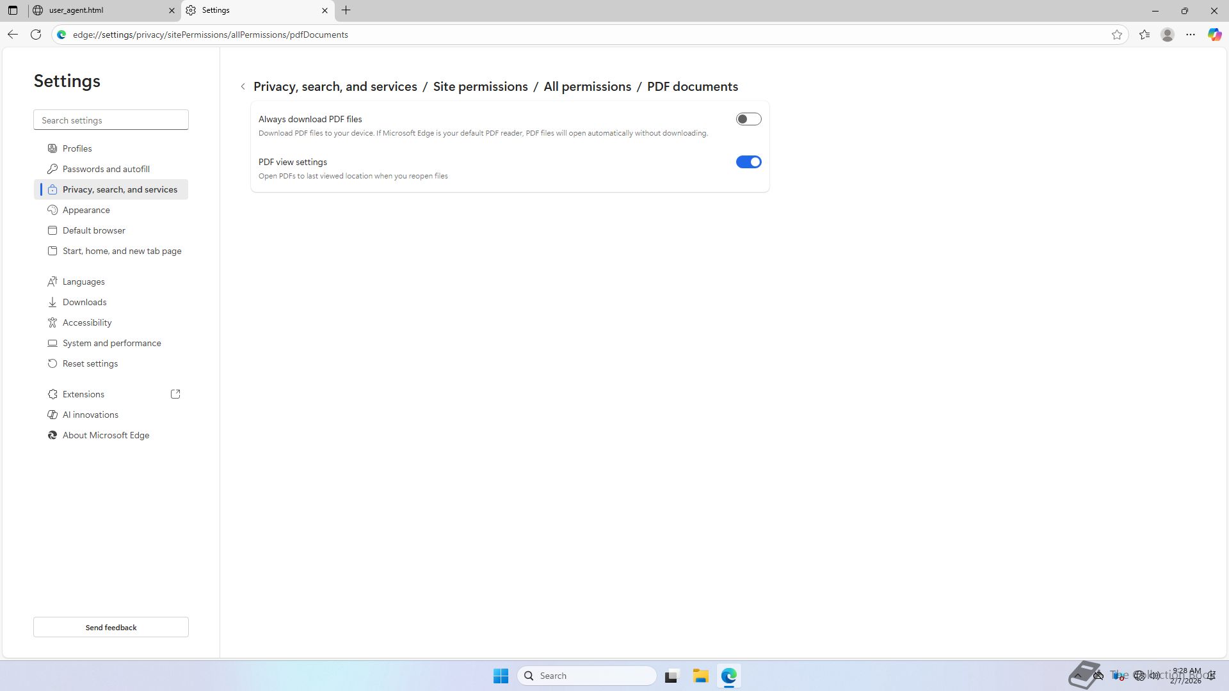Image resolution: width=1229 pixels, height=691 pixels.
Task: Open the Favorites list icon
Action: click(x=1145, y=35)
